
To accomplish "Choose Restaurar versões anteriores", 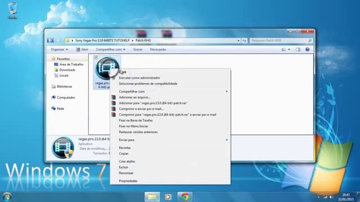I will 170,132.
